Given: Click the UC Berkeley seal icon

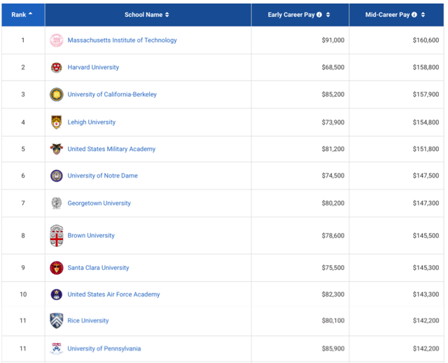Looking at the screenshot, I should point(57,94).
